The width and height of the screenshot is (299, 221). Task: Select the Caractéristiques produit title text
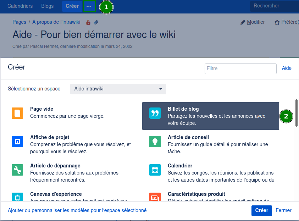click(x=196, y=194)
